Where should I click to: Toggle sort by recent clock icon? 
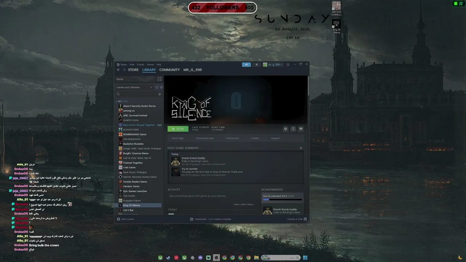[157, 87]
